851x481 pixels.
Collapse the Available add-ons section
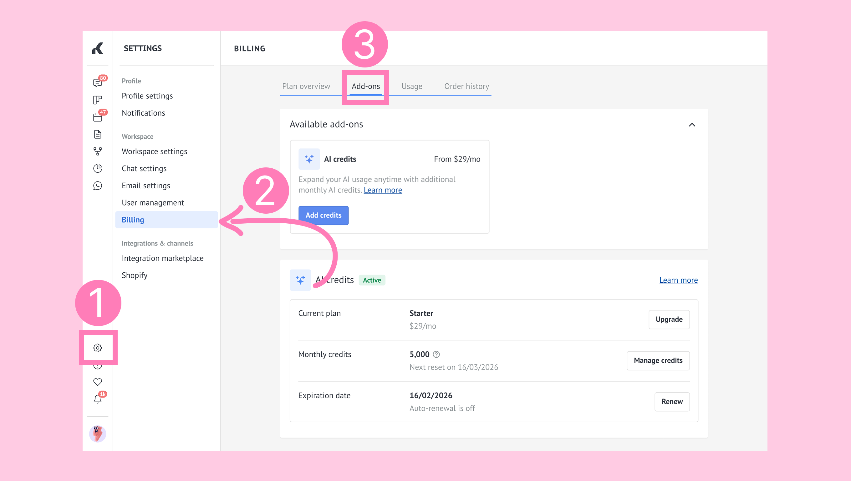[x=692, y=125]
